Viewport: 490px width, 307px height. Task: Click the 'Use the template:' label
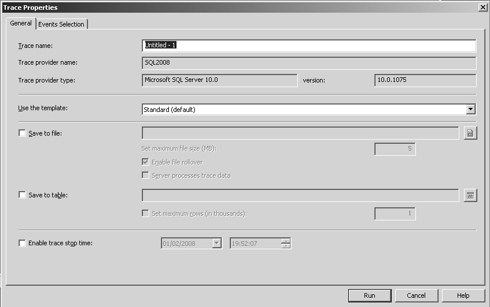point(43,108)
